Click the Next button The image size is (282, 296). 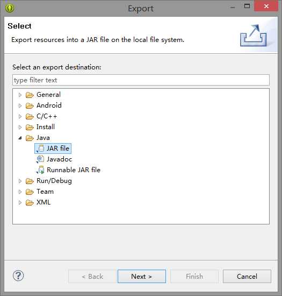pos(142,277)
